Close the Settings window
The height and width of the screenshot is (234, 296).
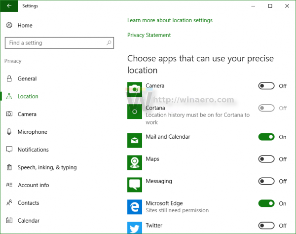coord(287,6)
